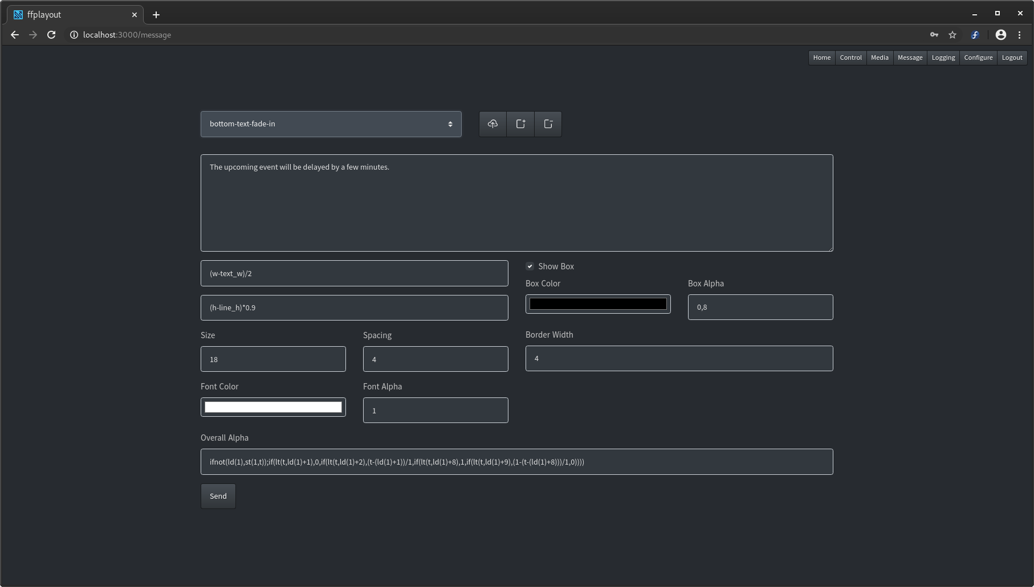Image resolution: width=1034 pixels, height=587 pixels.
Task: Click the Box Alpha input field
Action: click(760, 307)
